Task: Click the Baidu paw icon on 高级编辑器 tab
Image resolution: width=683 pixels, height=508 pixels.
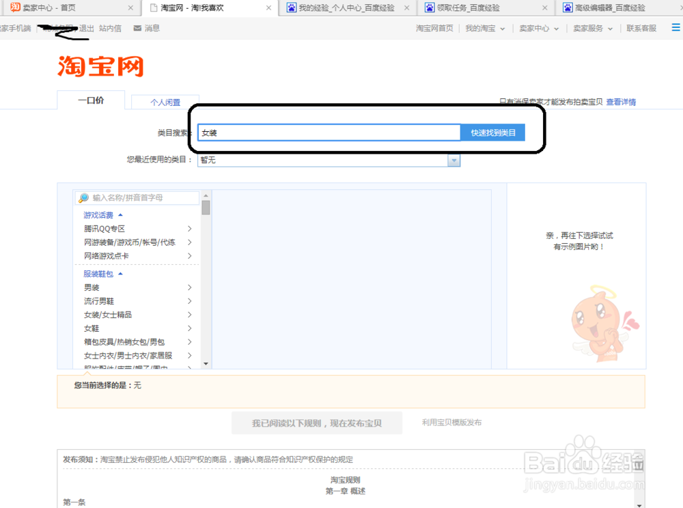Action: click(568, 8)
